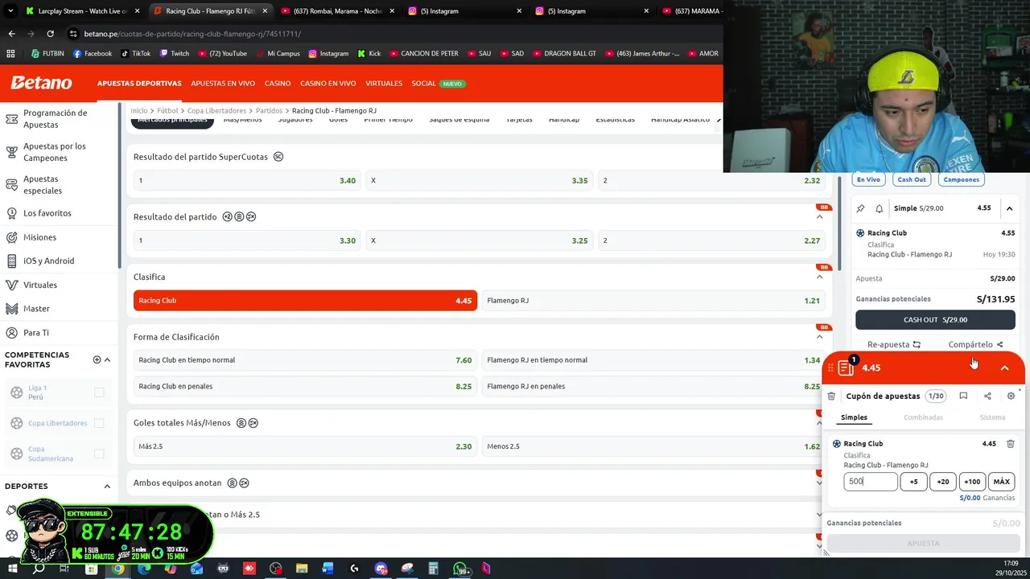
Task: Open Apuestas en Vivo menu
Action: pos(223,83)
